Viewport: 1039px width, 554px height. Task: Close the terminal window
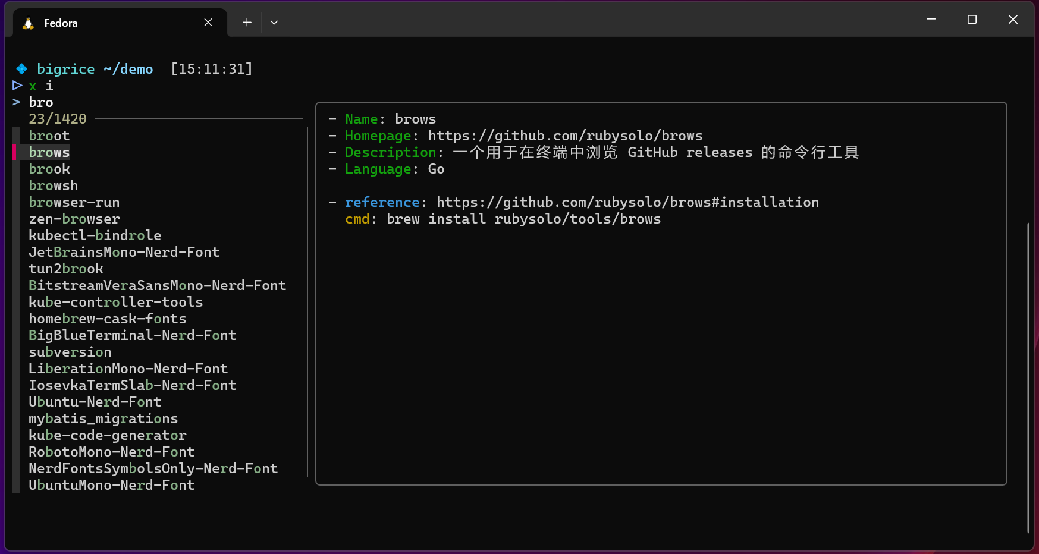click(1013, 20)
